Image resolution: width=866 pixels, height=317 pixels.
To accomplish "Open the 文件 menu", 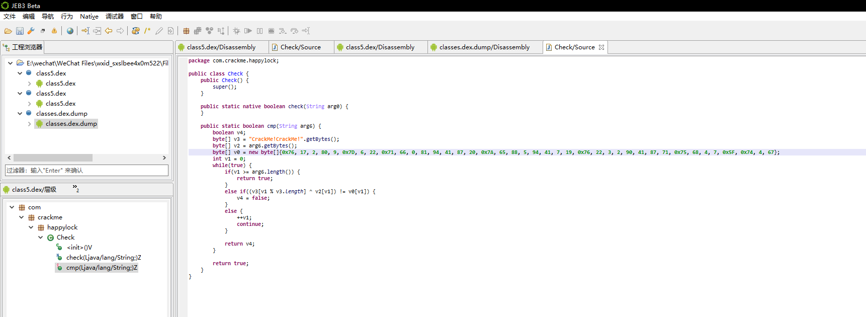I will click(10, 17).
